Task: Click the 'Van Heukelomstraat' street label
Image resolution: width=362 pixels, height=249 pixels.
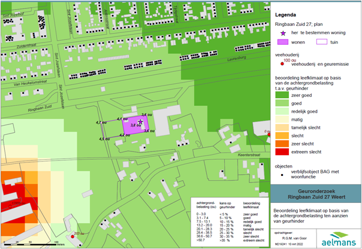Action: pos(30,83)
